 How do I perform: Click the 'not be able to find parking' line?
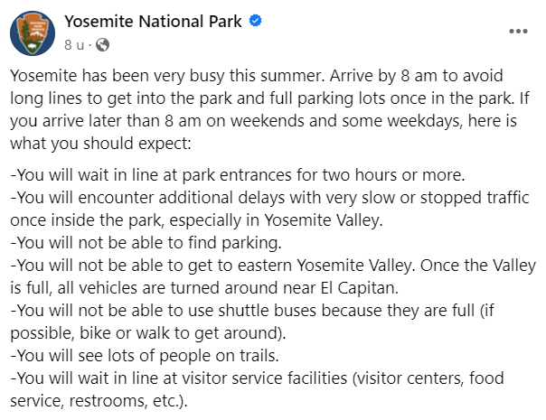pyautogui.click(x=146, y=243)
